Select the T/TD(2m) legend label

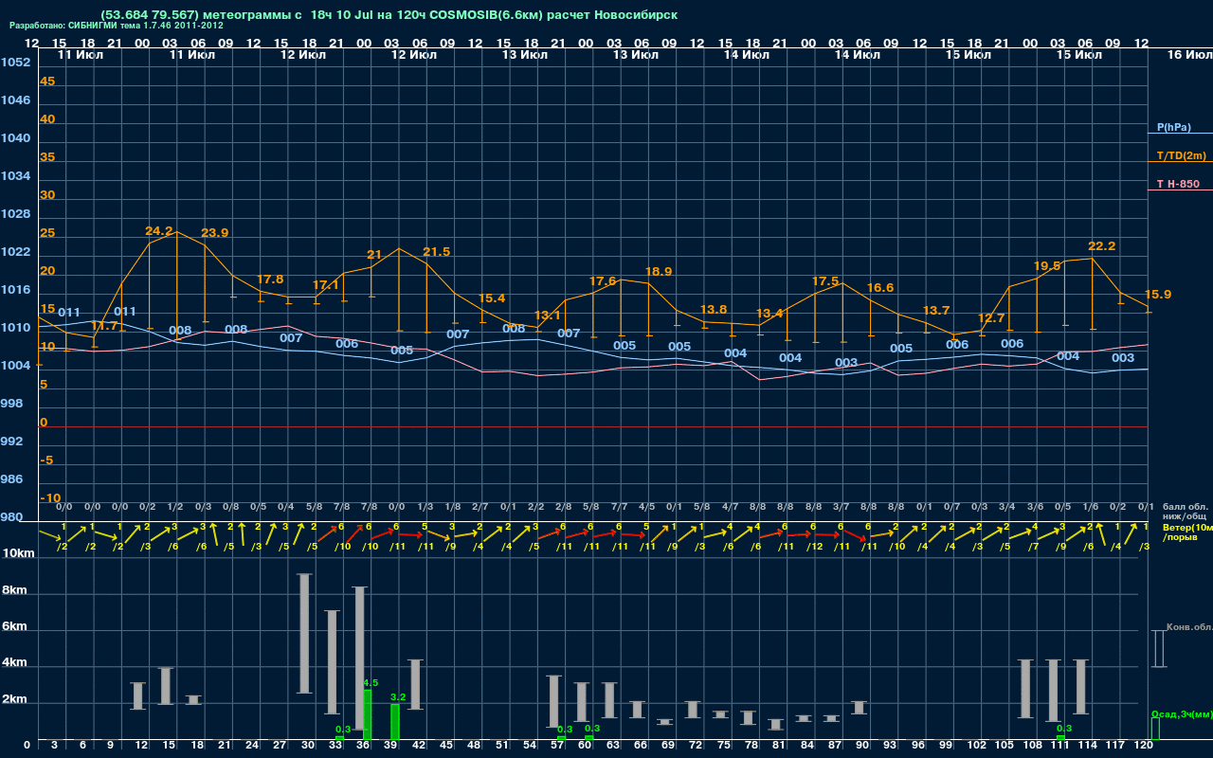point(1181,155)
